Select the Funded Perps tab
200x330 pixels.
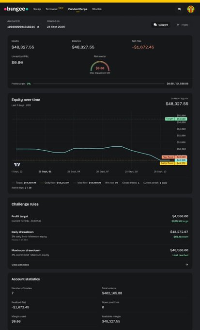(x=78, y=9)
